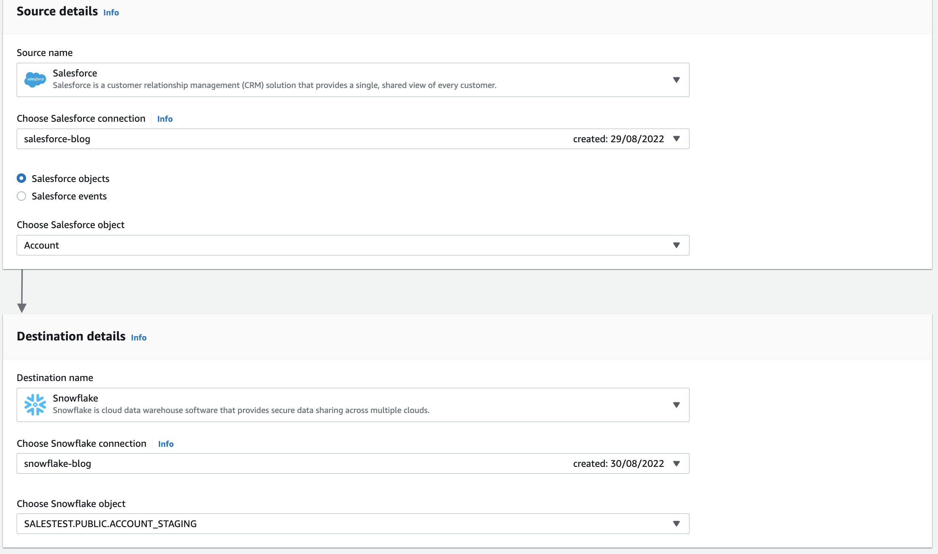Image resolution: width=938 pixels, height=554 pixels.
Task: Open the snowflake-blog connection dropdown
Action: click(x=676, y=463)
